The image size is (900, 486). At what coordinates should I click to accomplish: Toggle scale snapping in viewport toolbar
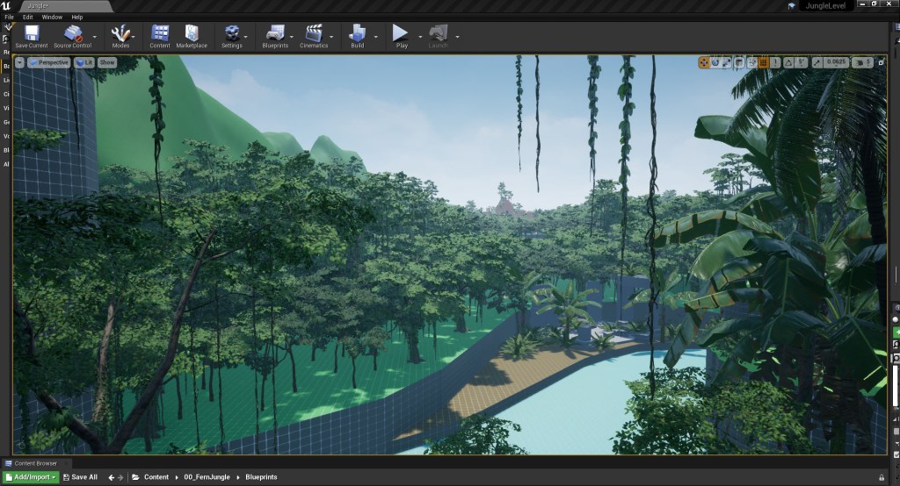[x=817, y=62]
